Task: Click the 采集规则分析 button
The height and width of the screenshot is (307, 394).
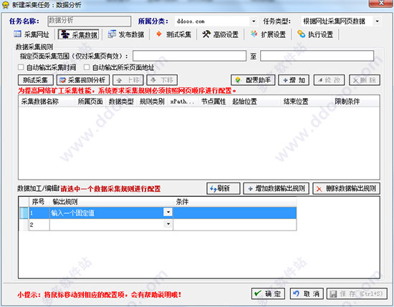Action: [x=83, y=80]
